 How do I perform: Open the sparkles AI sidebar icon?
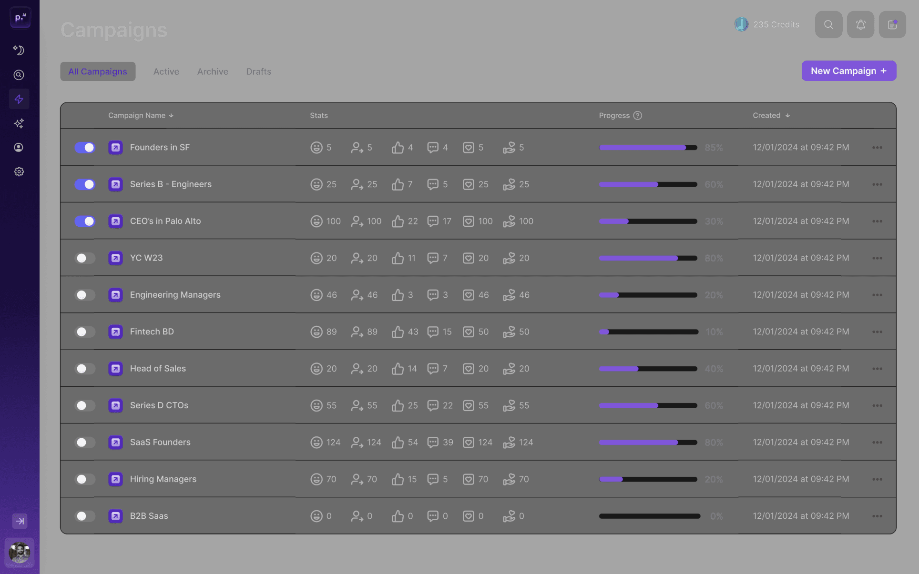19,123
